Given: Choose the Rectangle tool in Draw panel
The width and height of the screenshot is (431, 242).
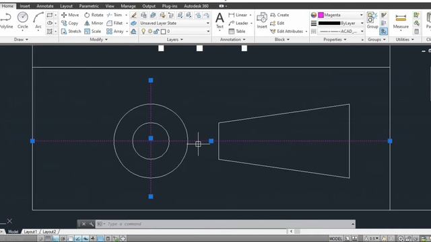Looking at the screenshot, I should (x=50, y=15).
